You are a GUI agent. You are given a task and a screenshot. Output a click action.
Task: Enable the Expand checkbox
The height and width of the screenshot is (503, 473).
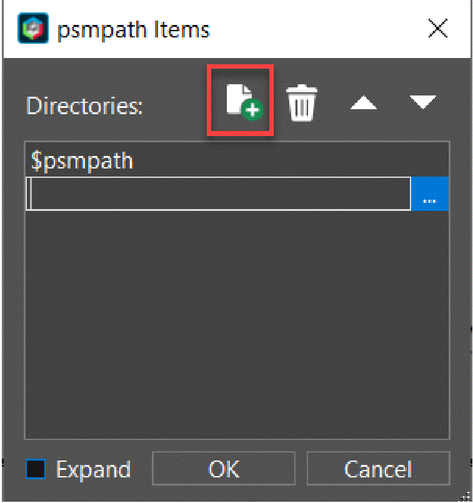[36, 469]
